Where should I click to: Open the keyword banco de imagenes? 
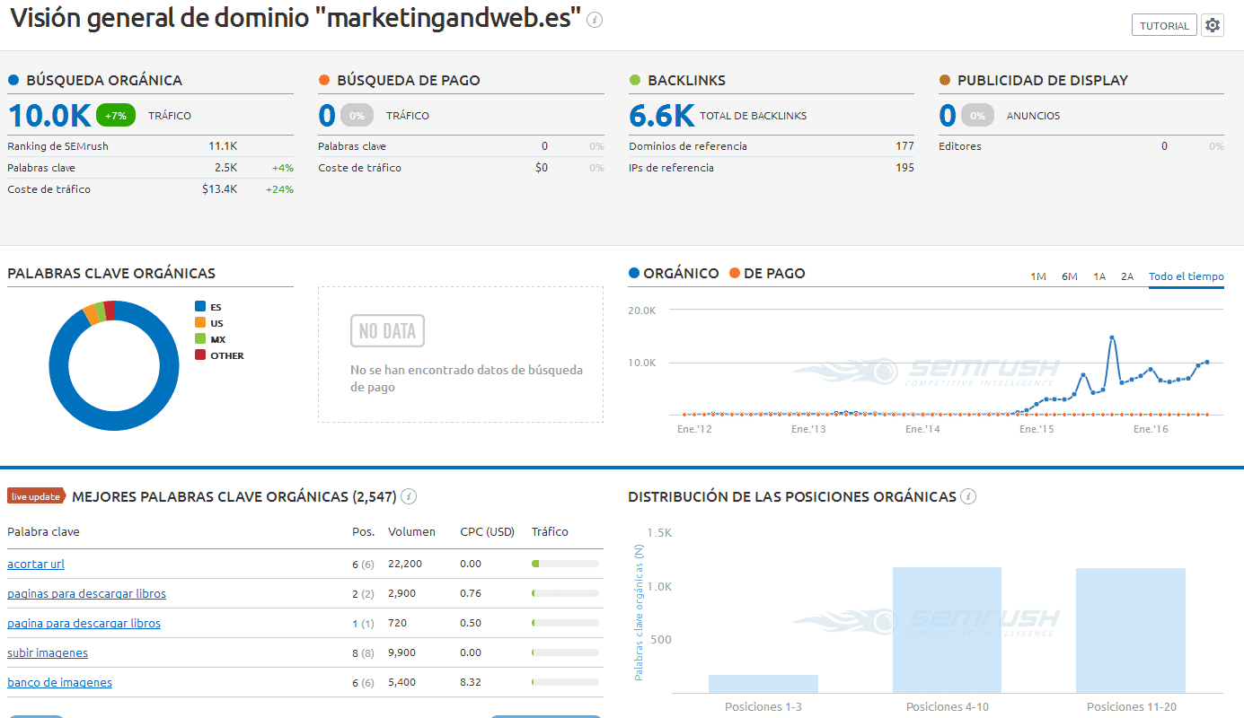pyautogui.click(x=59, y=683)
